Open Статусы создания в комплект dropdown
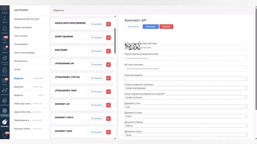 point(186,88)
